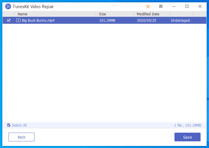Open the shopping cart purchase icon
Screen dimensions: 209x148
[147, 6]
